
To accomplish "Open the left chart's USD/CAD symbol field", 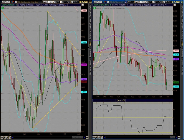I will (x=6, y=2).
